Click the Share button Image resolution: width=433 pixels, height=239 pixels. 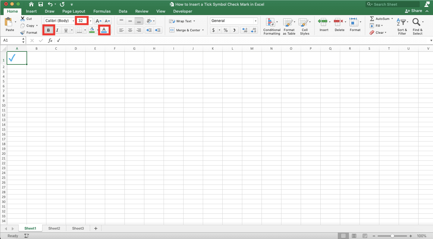[x=413, y=11]
